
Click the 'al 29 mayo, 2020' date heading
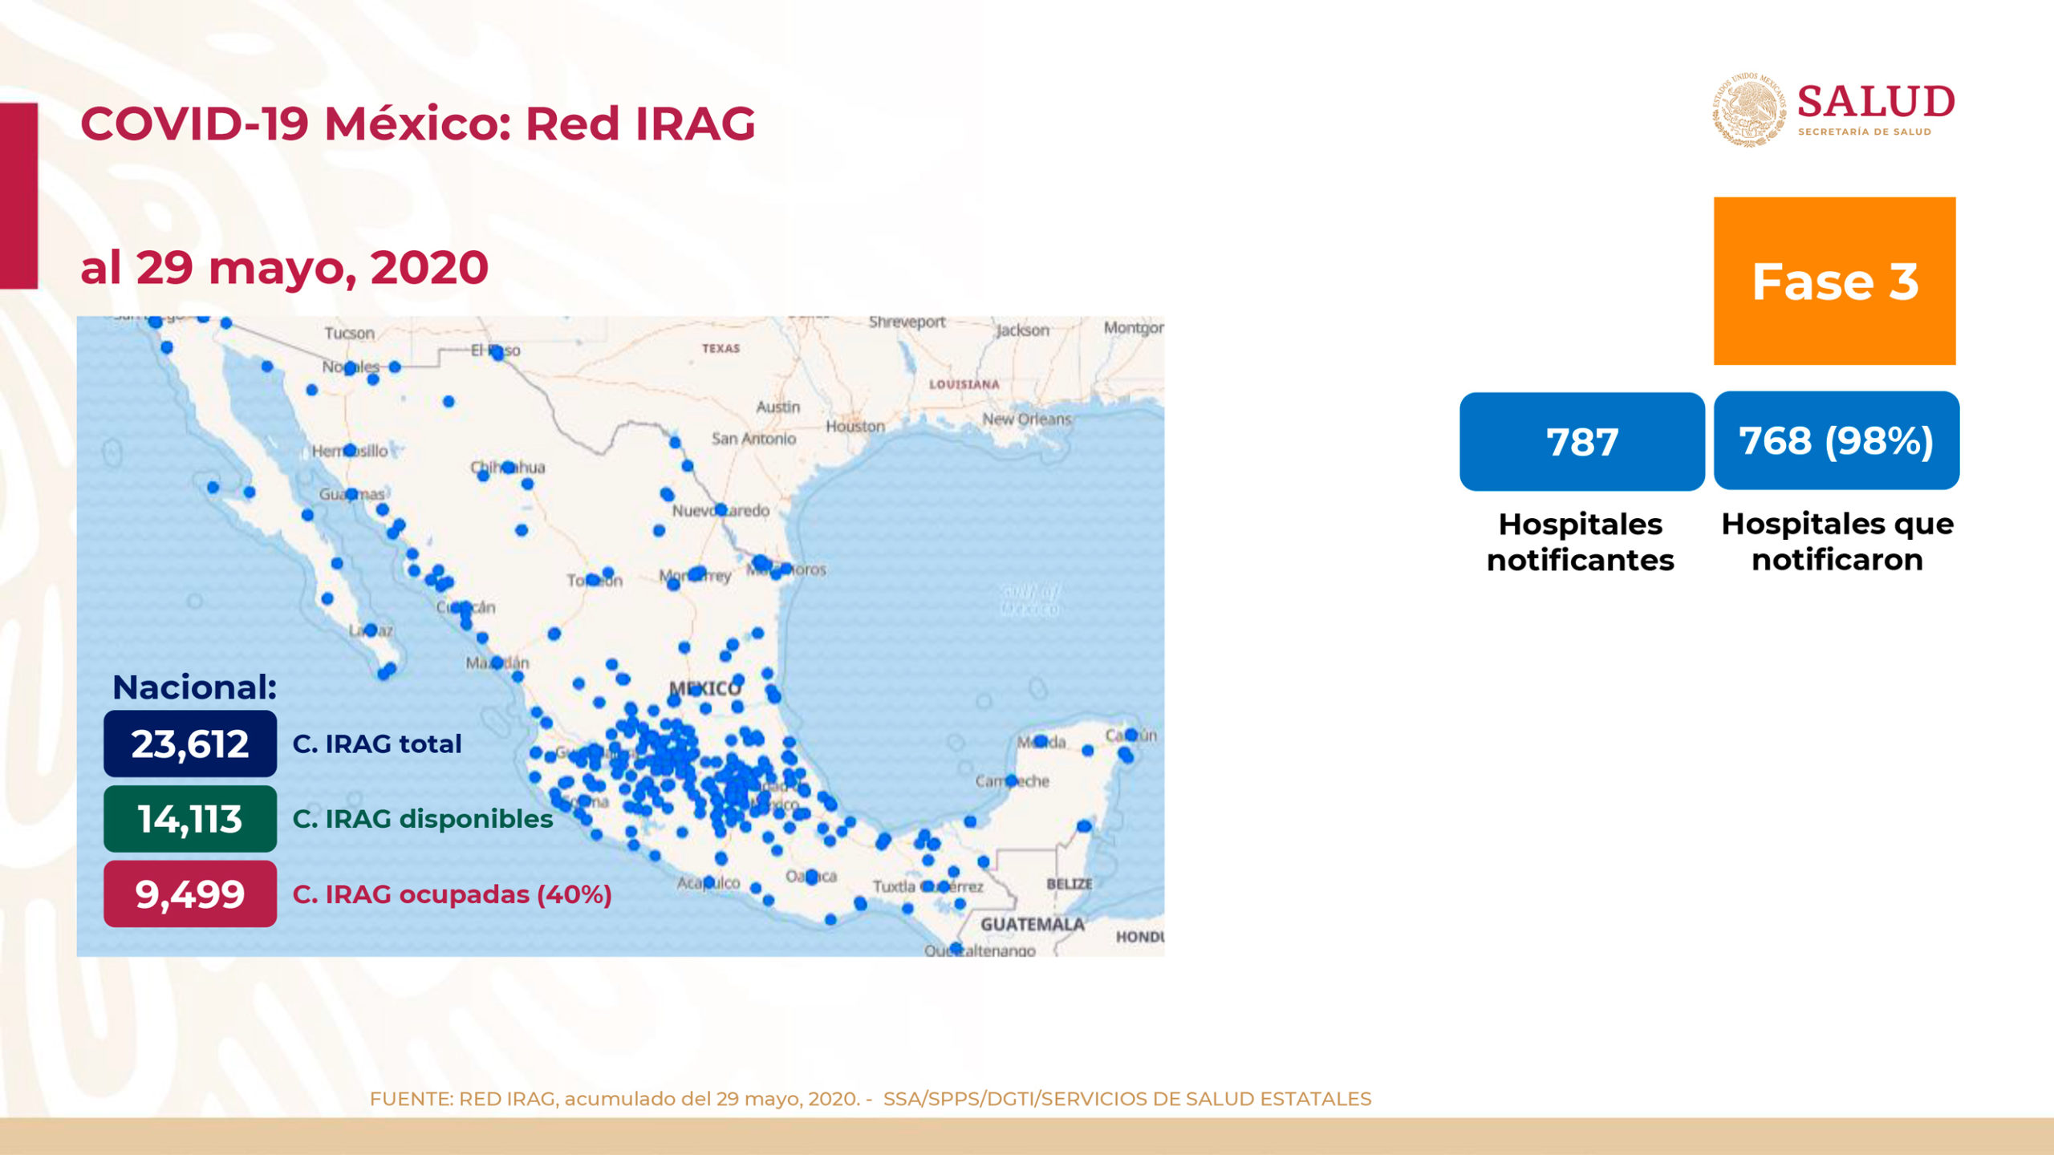point(284,267)
